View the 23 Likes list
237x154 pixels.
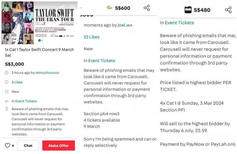click(x=92, y=37)
